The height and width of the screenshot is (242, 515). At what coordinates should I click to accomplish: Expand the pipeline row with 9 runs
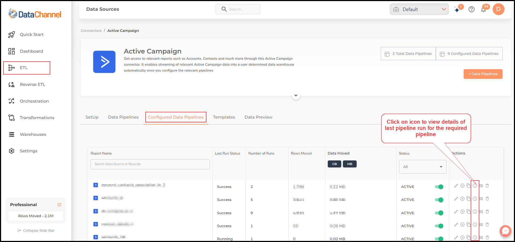(x=96, y=211)
